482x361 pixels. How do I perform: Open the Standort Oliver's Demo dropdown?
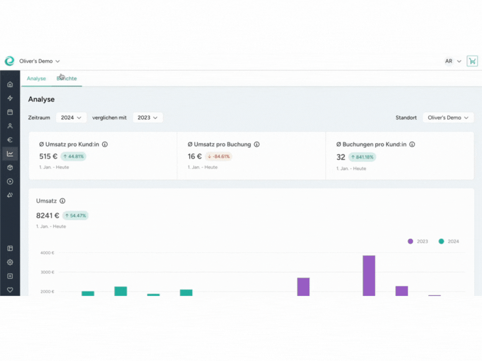pos(448,117)
